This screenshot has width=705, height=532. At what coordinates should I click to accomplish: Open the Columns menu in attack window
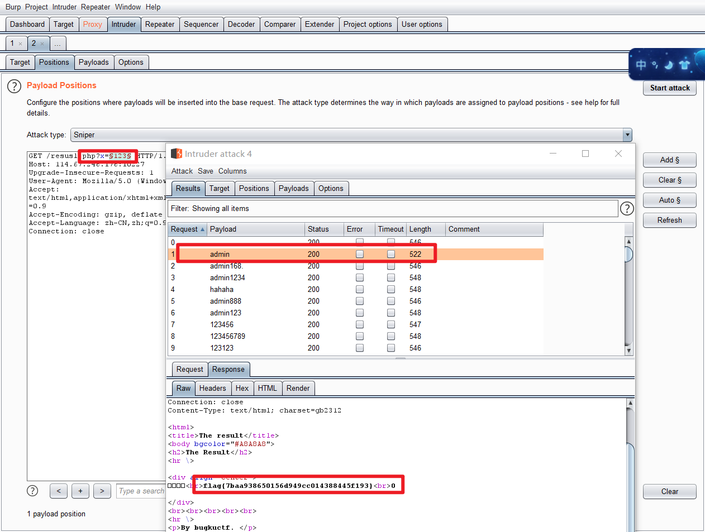point(232,171)
